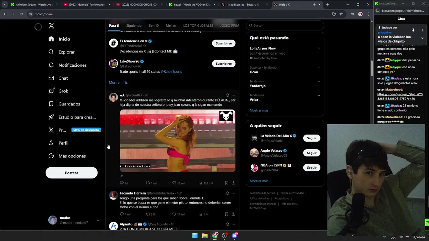Open Inicio home icon in sidebar
This screenshot has width=429, height=241.
pyautogui.click(x=51, y=39)
